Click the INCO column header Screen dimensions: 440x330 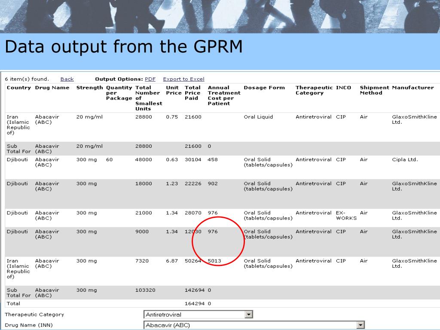pyautogui.click(x=343, y=88)
